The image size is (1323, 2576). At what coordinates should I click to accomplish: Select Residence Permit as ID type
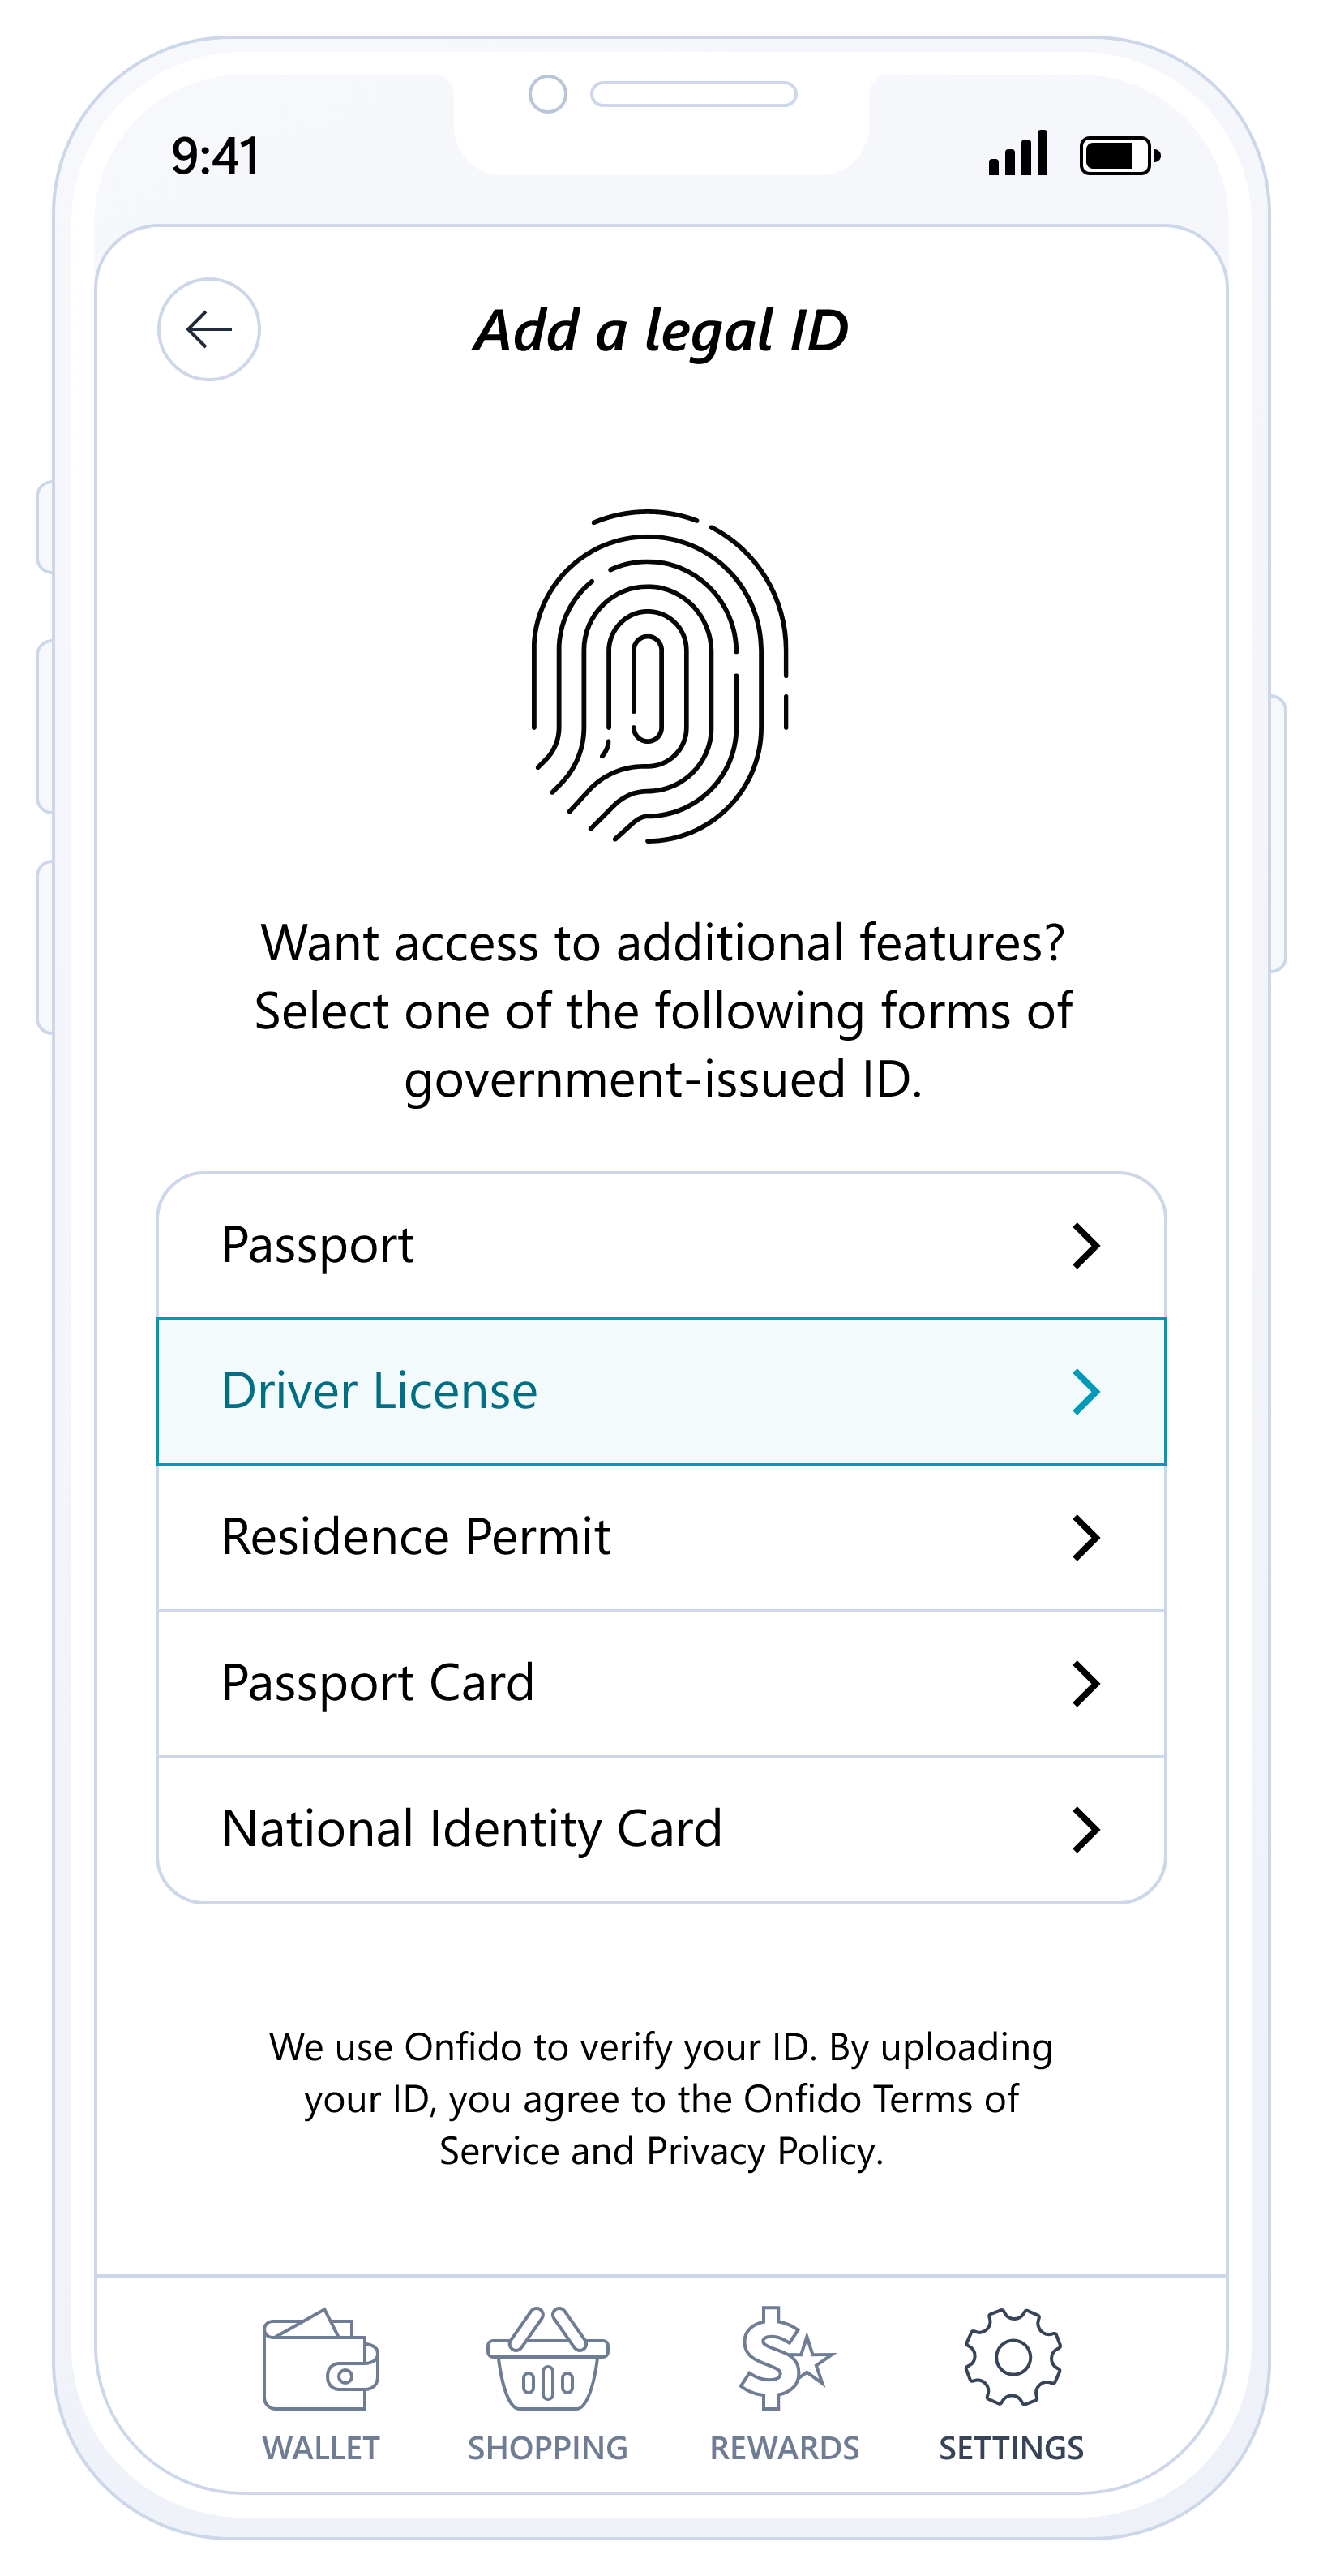pyautogui.click(x=416, y=1537)
